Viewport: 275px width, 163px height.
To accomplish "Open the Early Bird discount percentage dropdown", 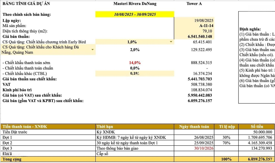I will [171, 42].
